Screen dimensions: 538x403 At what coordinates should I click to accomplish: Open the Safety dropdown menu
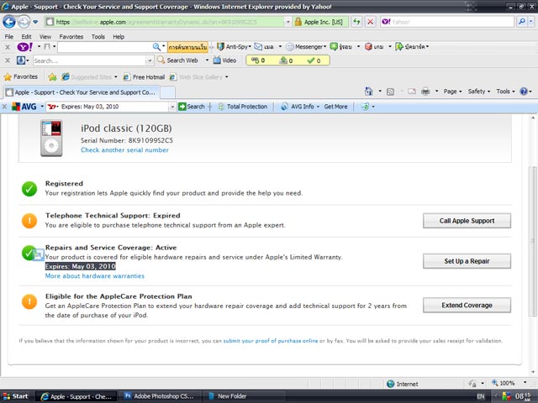pyautogui.click(x=479, y=92)
